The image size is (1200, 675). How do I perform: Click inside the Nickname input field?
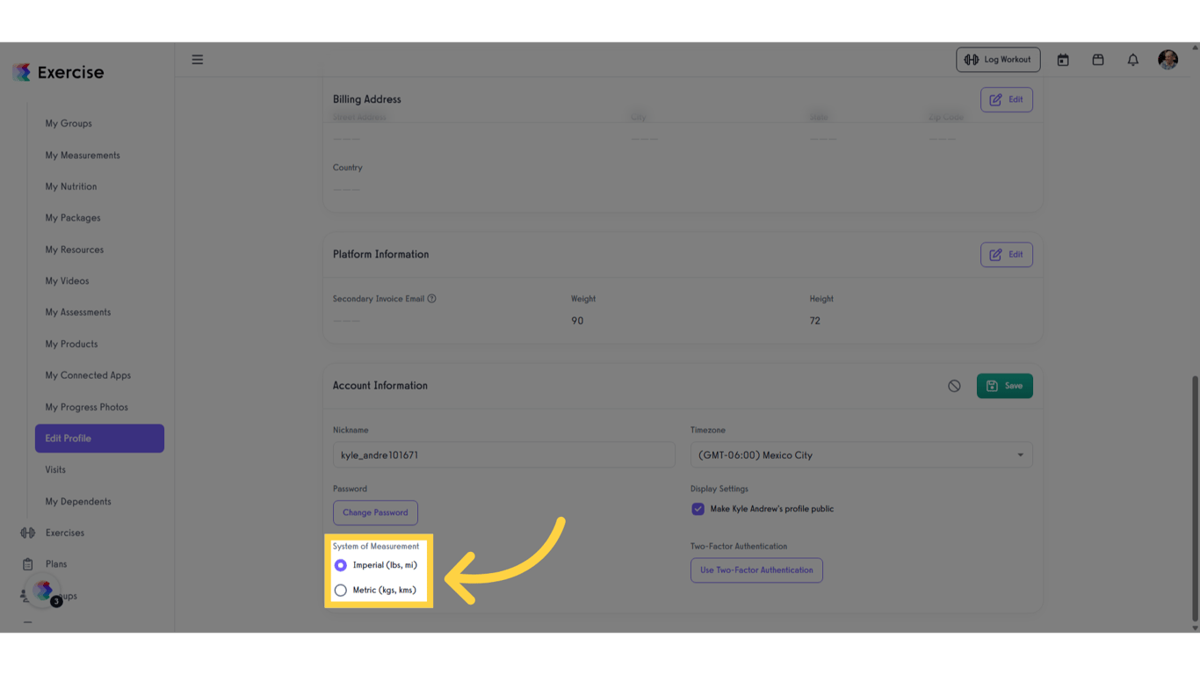(503, 454)
